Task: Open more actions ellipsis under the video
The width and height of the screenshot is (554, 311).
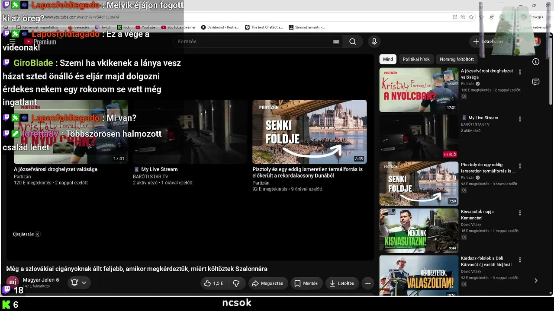Action: coord(368,283)
